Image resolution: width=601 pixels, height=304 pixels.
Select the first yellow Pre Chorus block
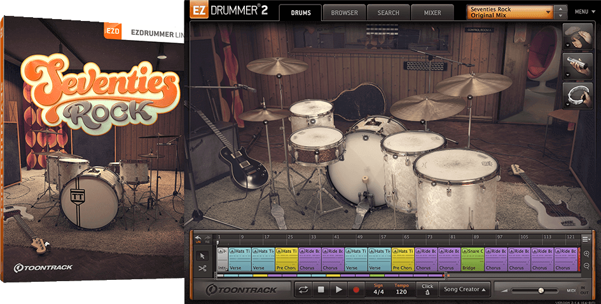286,260
